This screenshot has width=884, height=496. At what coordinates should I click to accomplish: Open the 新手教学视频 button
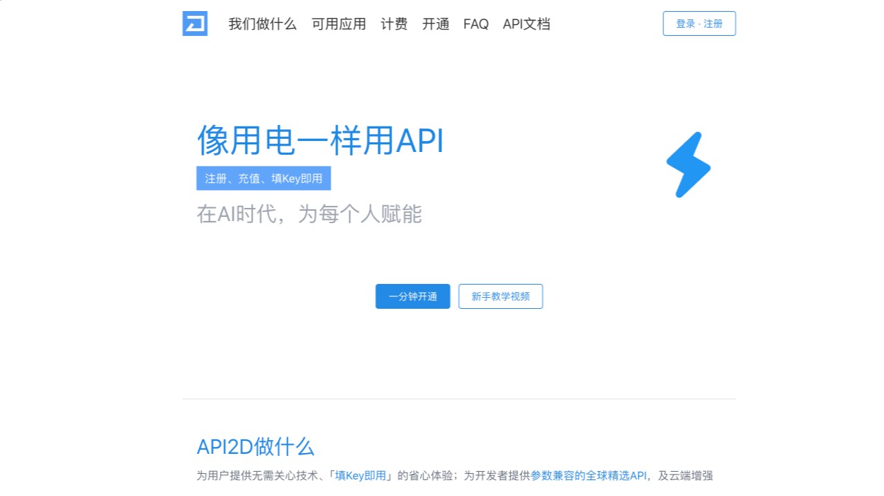pos(501,296)
